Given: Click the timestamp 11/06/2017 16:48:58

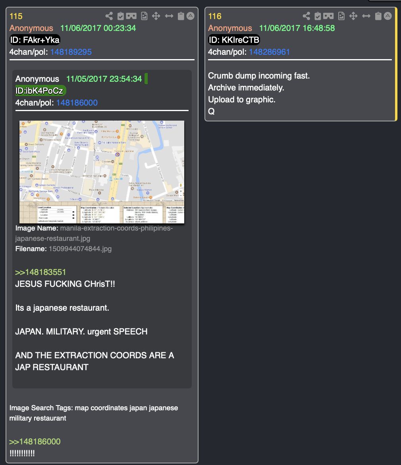Looking at the screenshot, I should (297, 28).
